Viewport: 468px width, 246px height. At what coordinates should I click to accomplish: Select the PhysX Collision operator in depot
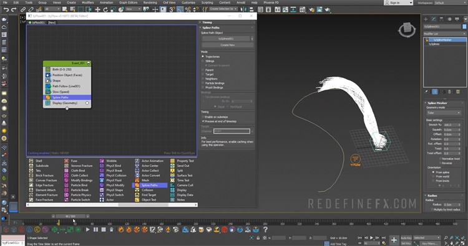point(113,176)
